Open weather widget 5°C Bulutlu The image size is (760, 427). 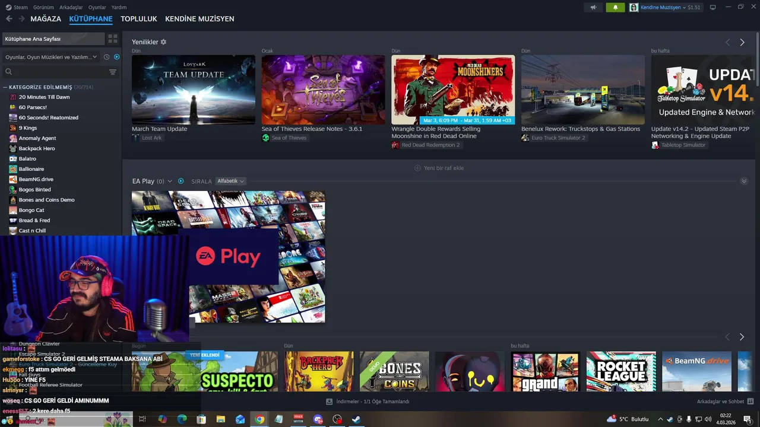point(628,419)
